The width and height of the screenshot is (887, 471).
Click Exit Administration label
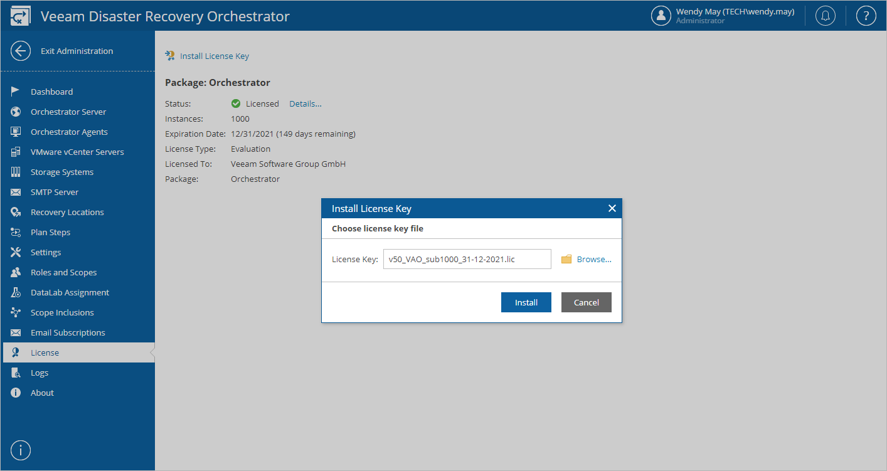(x=77, y=51)
